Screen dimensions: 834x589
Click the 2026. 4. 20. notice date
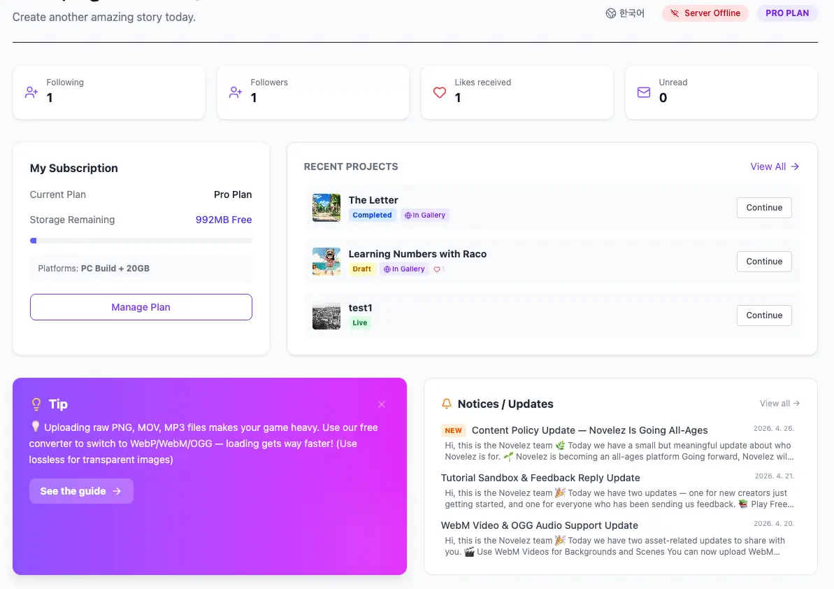(774, 523)
